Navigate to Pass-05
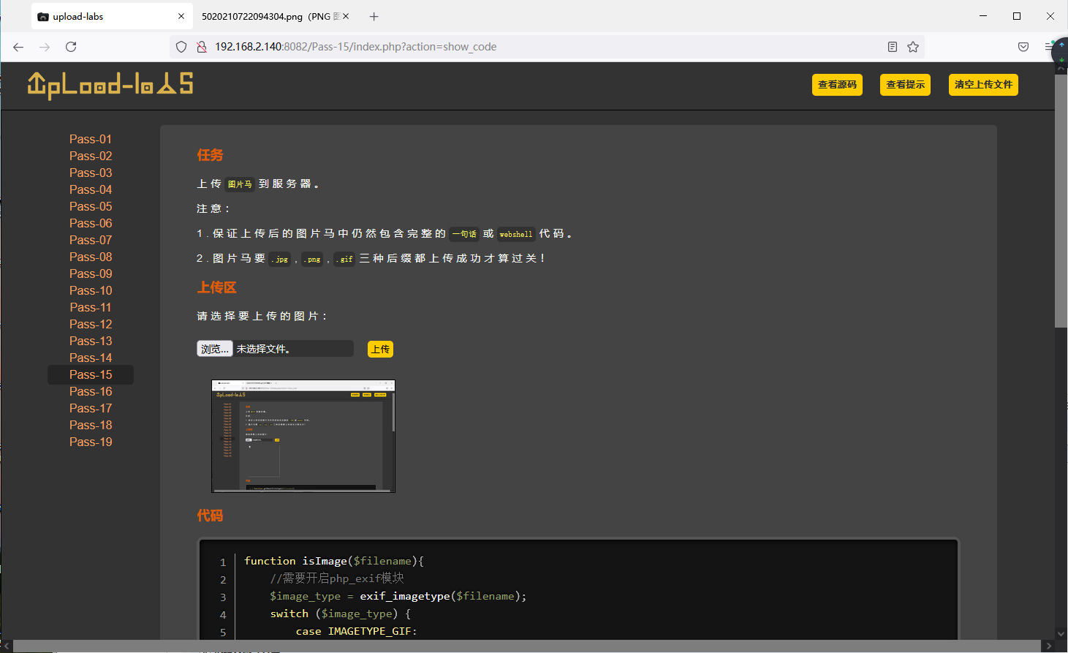Viewport: 1068px width, 653px height. coord(91,206)
